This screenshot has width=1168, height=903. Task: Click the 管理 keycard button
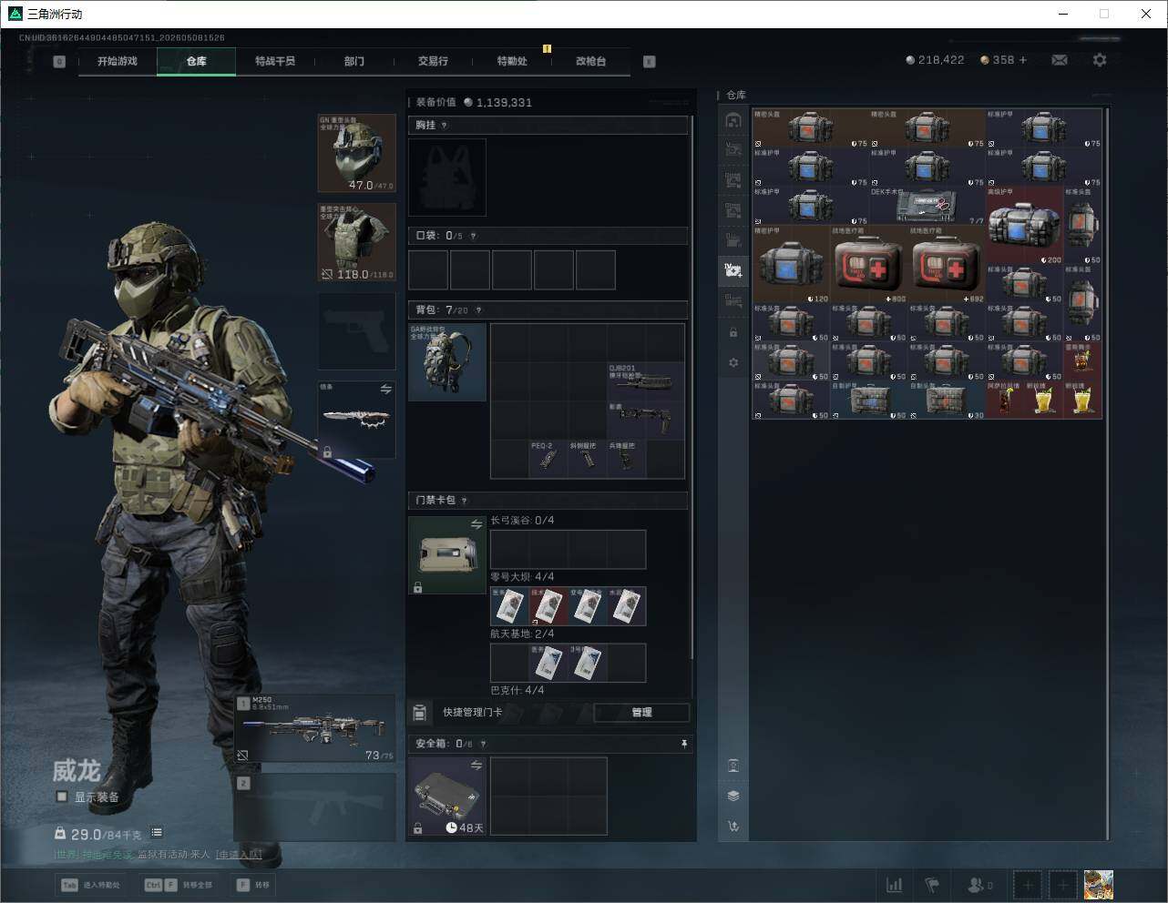[641, 713]
